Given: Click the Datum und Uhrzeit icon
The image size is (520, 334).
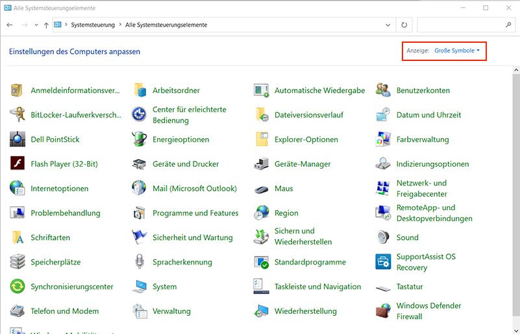Looking at the screenshot, I should 384,115.
